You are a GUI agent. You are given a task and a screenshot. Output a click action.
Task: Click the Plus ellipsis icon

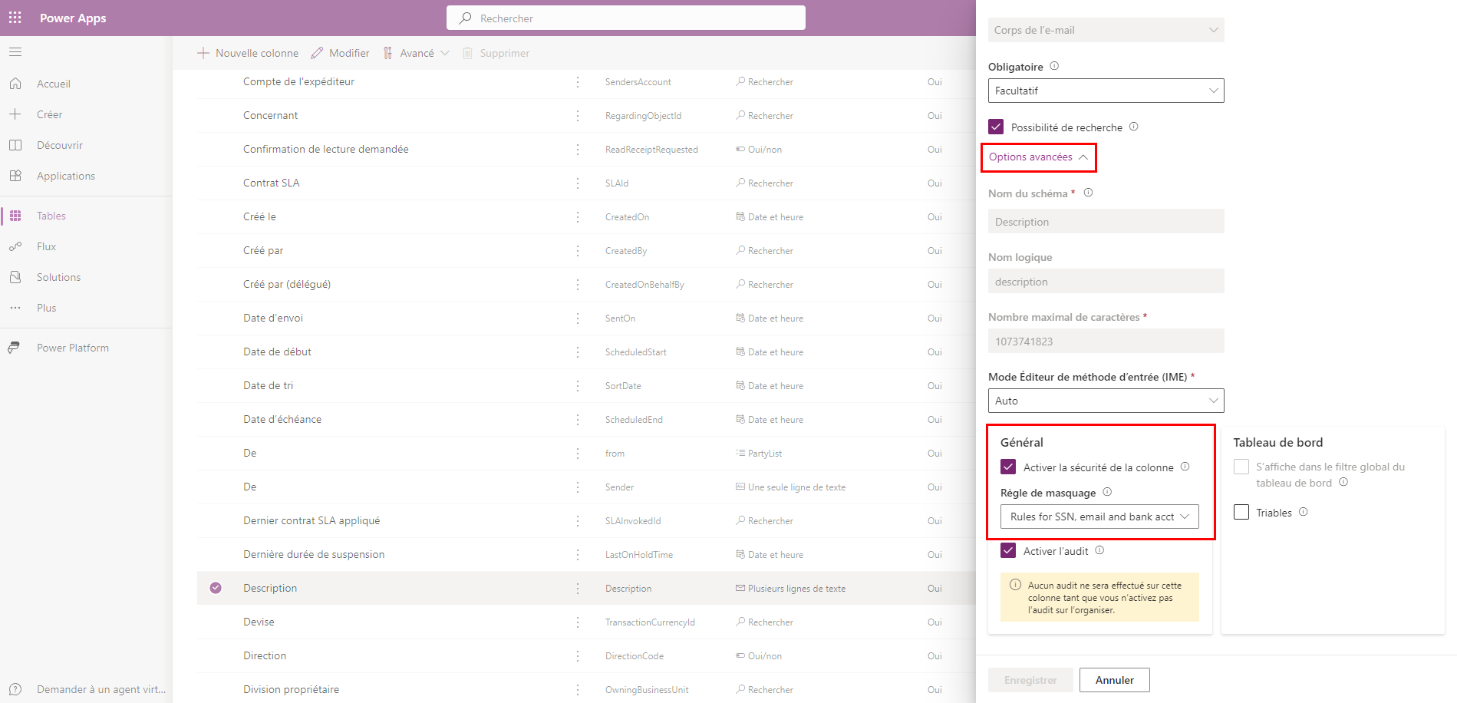coord(15,308)
